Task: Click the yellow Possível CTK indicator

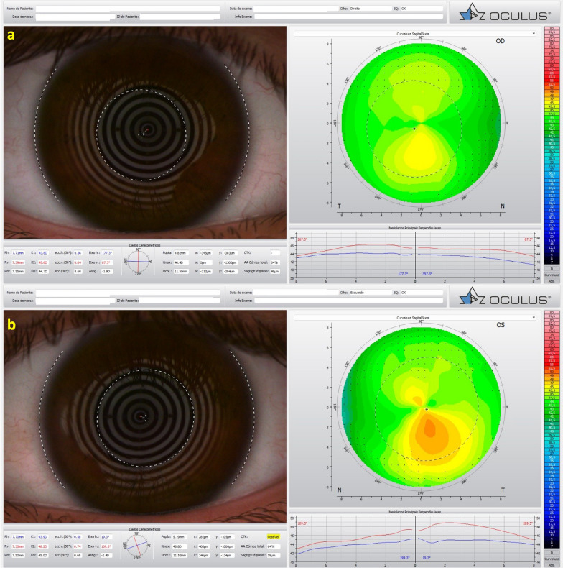Action: [x=273, y=536]
